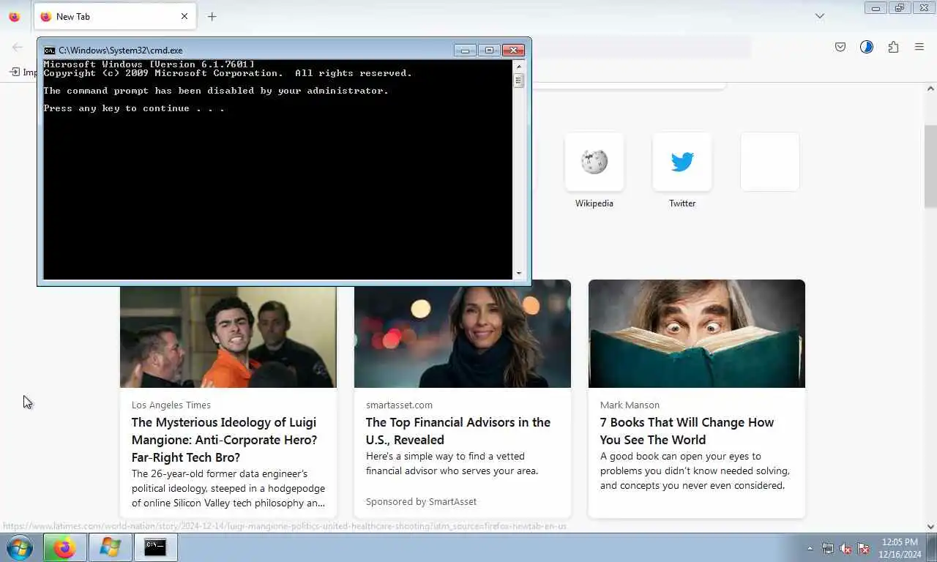
Task: Click the Press any key to continue text
Action: point(134,108)
